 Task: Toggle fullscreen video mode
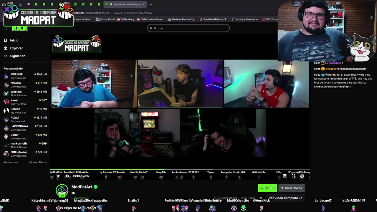pyautogui.click(x=293, y=176)
